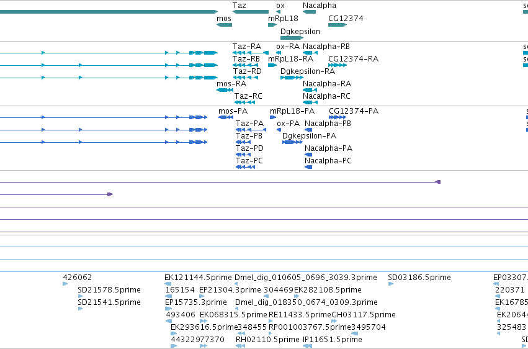Image resolution: width=528 pixels, height=349 pixels.
Task: Click the Taz-PC protein feature
Action: click(x=249, y=161)
